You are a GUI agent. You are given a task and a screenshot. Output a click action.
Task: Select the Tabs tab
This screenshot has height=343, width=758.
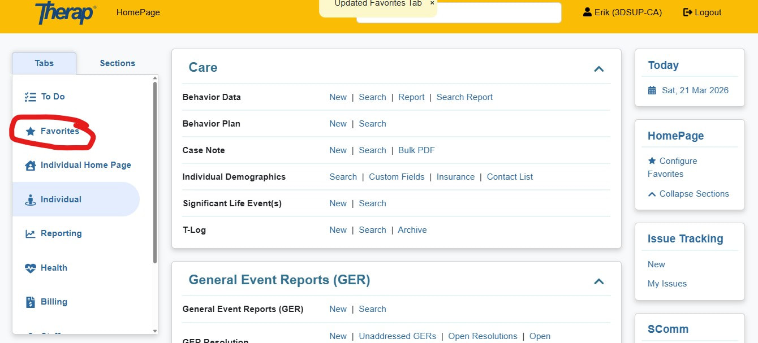click(44, 63)
